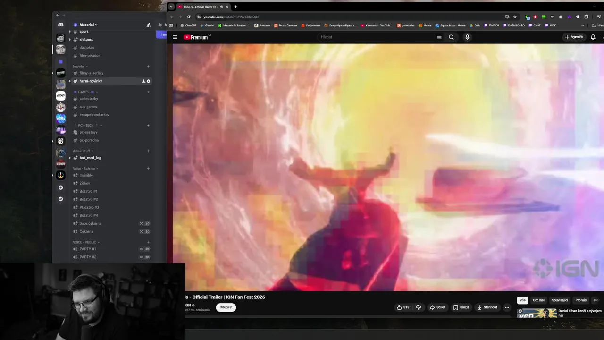Open the TWITCH bookmark

491,25
